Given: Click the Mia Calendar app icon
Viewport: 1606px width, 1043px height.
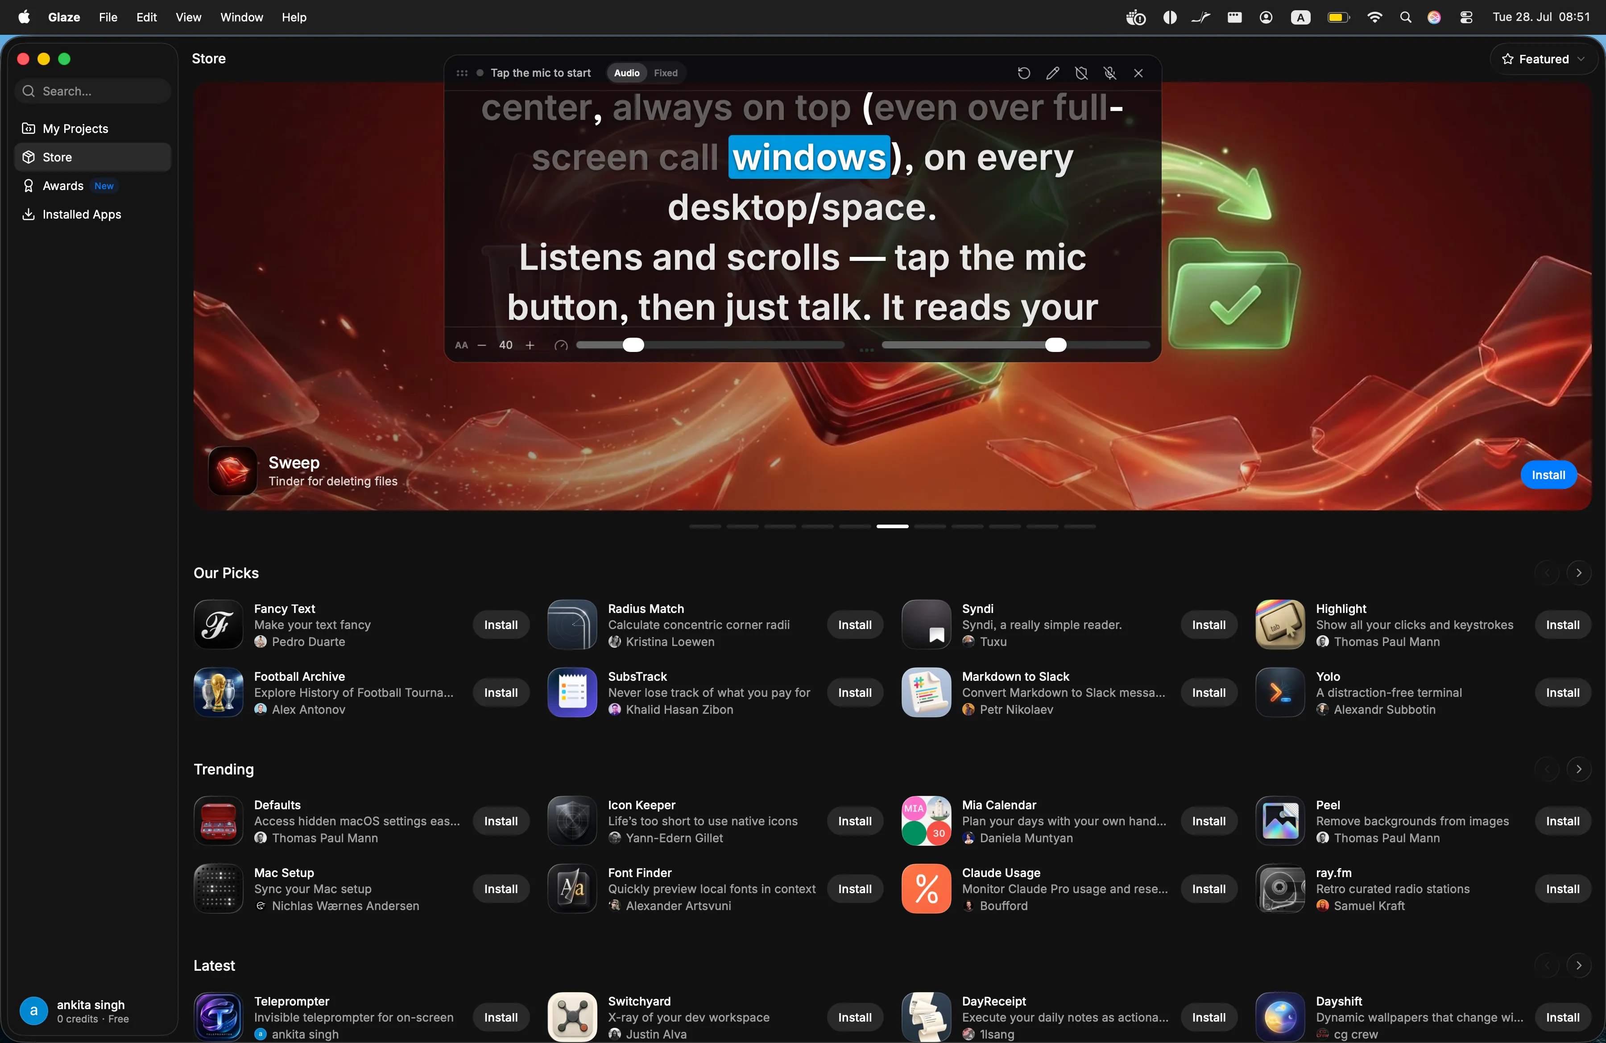Looking at the screenshot, I should coord(926,821).
